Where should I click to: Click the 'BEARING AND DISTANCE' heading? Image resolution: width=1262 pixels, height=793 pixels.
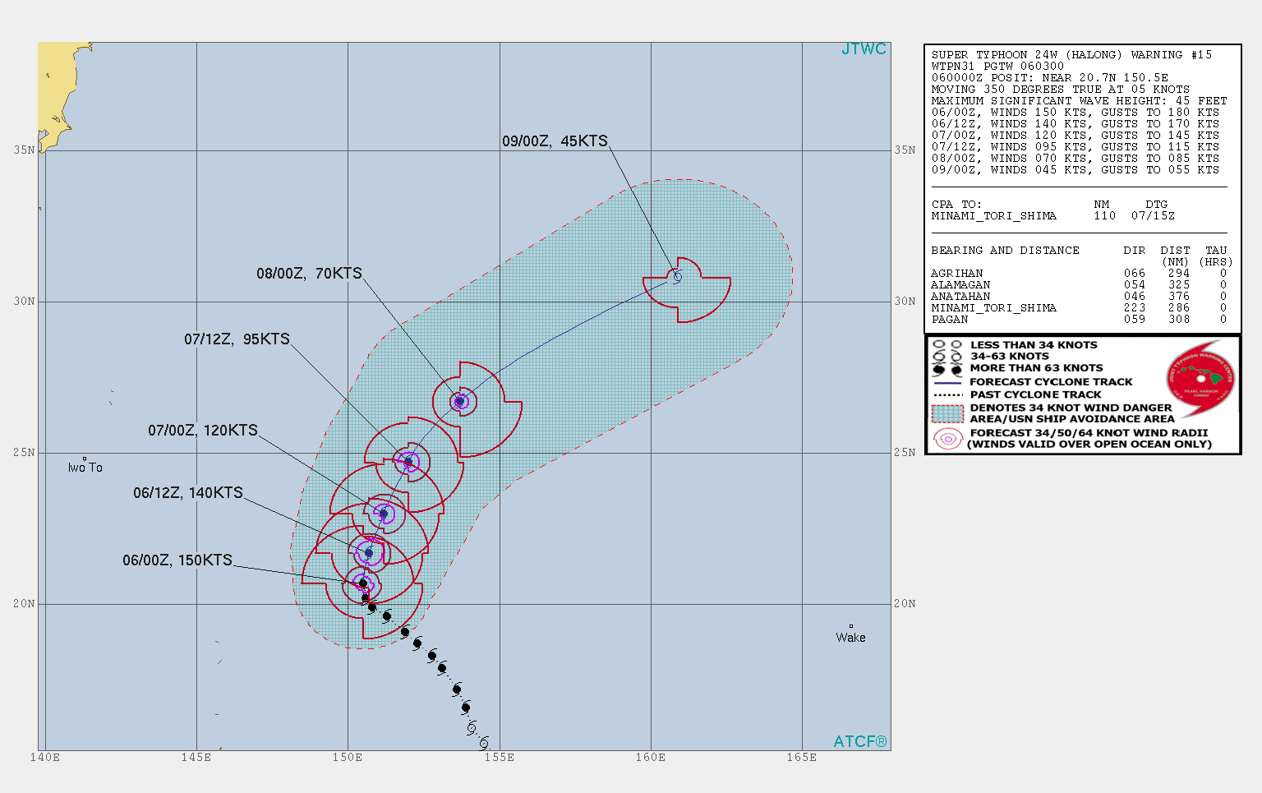pos(1005,251)
